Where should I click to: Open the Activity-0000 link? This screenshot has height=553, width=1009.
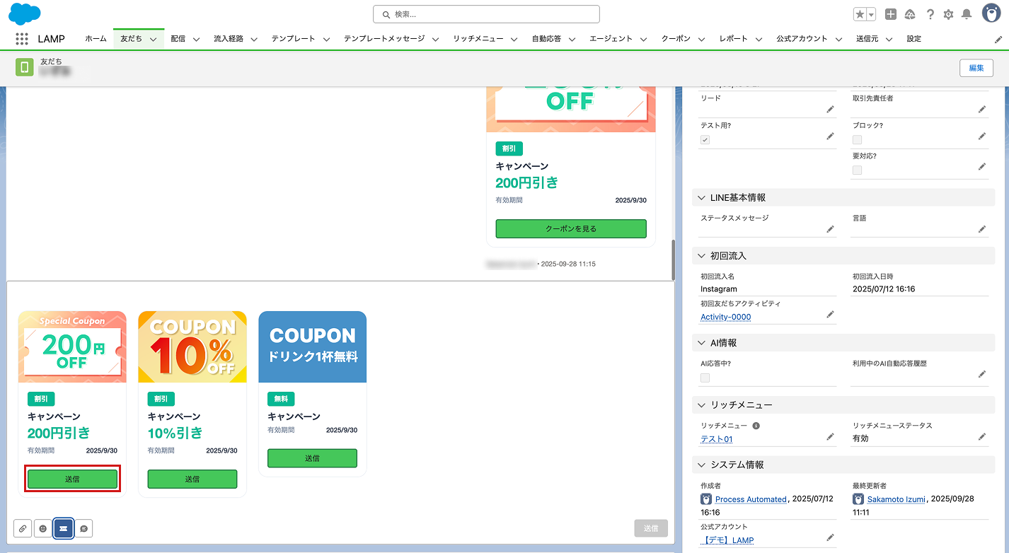point(725,317)
